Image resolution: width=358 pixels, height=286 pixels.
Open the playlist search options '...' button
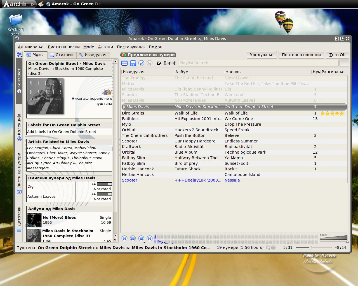pos(344,63)
